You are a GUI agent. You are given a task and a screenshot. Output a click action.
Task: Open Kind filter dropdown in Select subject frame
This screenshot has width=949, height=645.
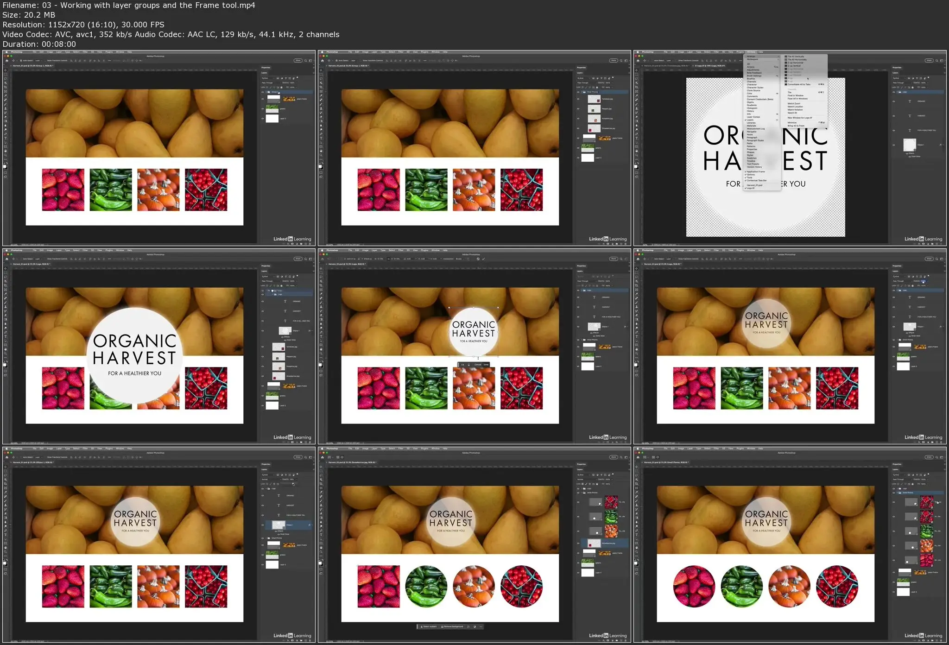point(583,475)
